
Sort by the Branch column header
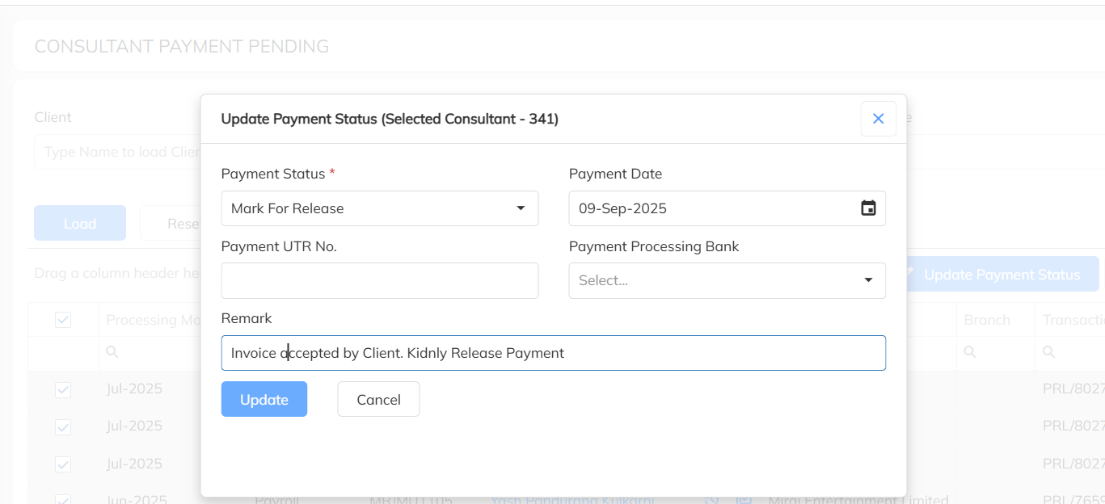986,320
